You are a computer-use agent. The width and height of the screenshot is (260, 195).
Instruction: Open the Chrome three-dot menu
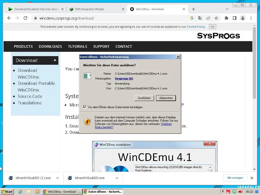pos(251,18)
